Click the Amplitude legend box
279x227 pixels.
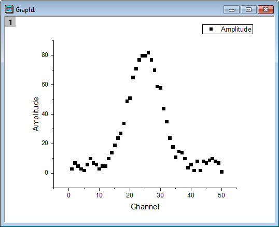pyautogui.click(x=227, y=29)
